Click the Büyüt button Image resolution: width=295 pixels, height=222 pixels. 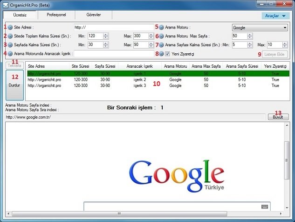(278, 117)
